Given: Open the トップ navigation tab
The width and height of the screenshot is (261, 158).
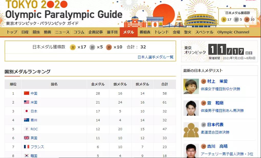Looking at the screenshot, I should (x=12, y=32).
